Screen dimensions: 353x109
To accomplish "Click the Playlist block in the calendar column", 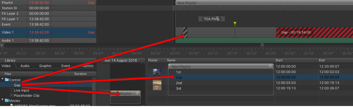I will pos(125,97).
